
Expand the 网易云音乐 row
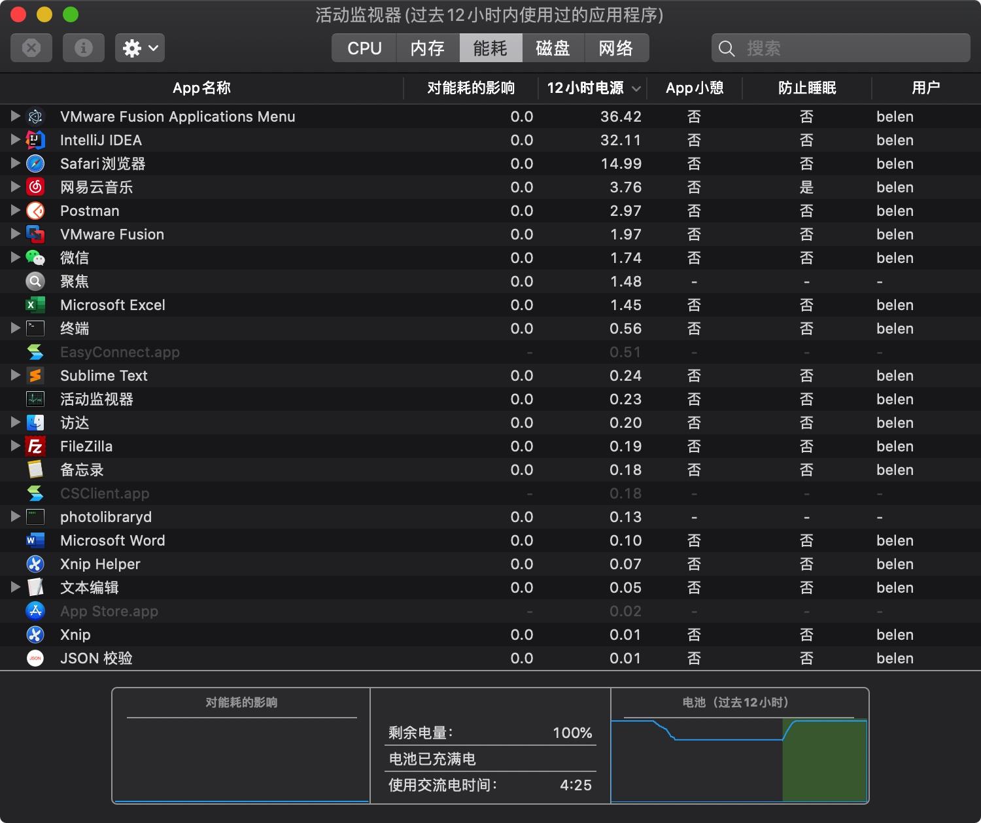(x=16, y=186)
